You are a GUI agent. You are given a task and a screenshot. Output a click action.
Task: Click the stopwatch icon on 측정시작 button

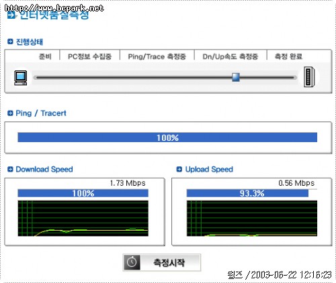tap(132, 262)
